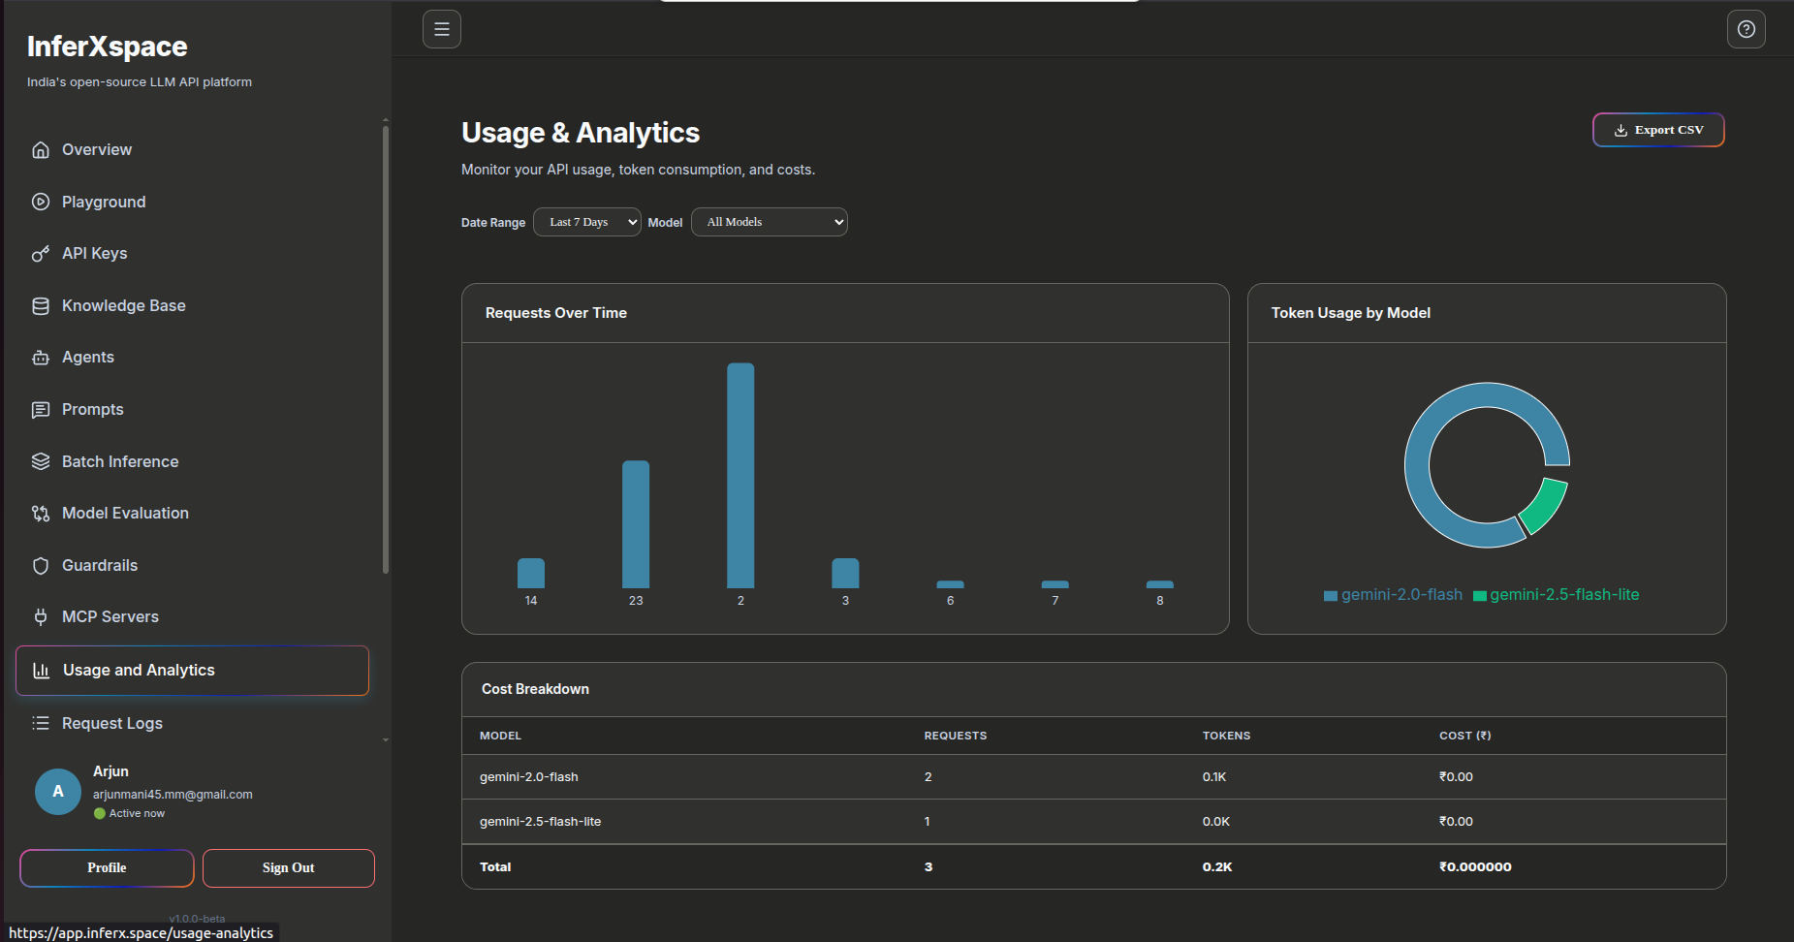Open help via the question mark icon
The width and height of the screenshot is (1794, 942).
(x=1747, y=29)
